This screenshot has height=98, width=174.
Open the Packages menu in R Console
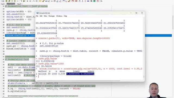[x=52, y=16]
